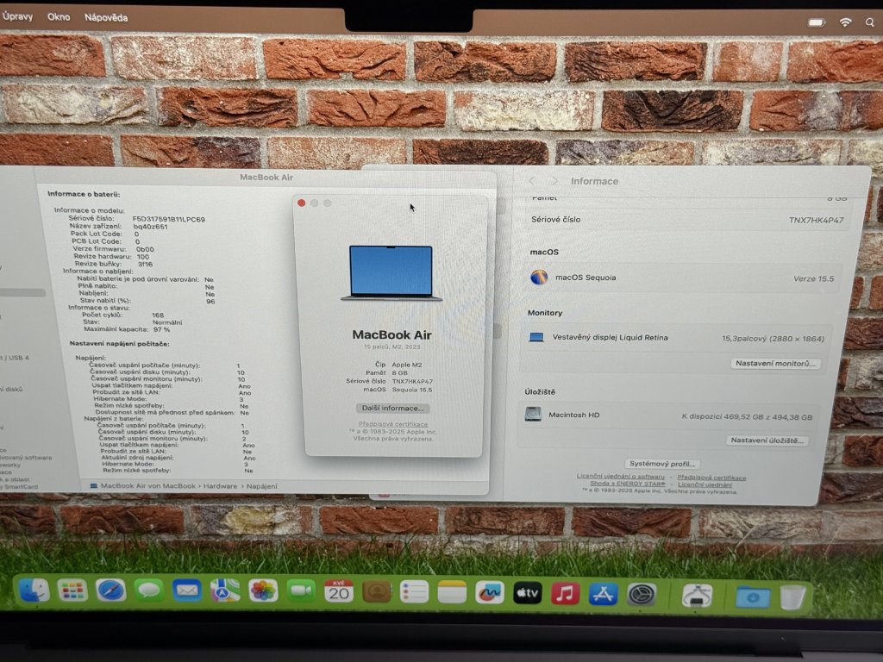
Task: Click the battery status icon in menu bar
Action: pos(817,22)
